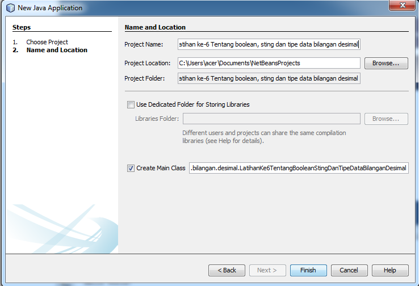Click the Project Name input field

pyautogui.click(x=269, y=44)
